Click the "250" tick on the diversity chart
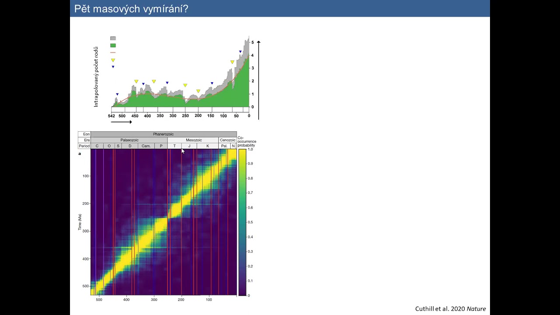 click(185, 116)
